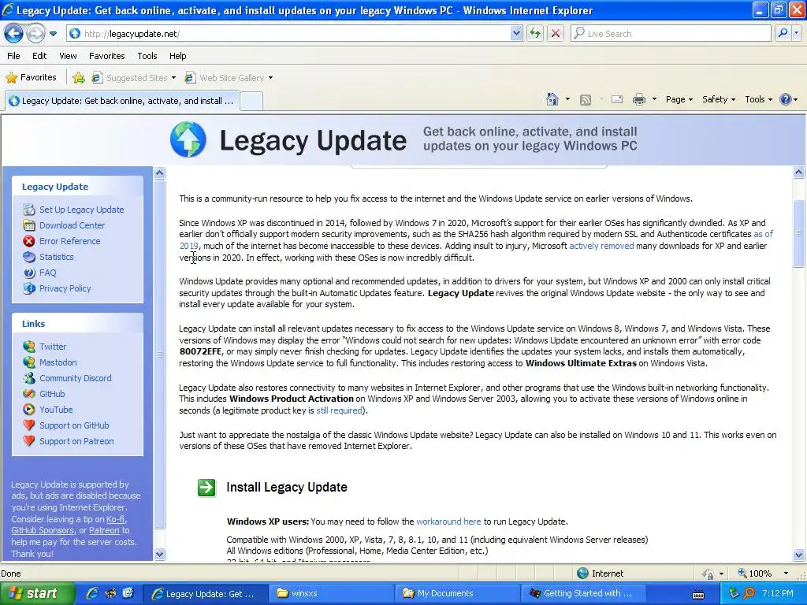Click the zoom level 100% button
This screenshot has height=605, width=807.
click(x=756, y=573)
